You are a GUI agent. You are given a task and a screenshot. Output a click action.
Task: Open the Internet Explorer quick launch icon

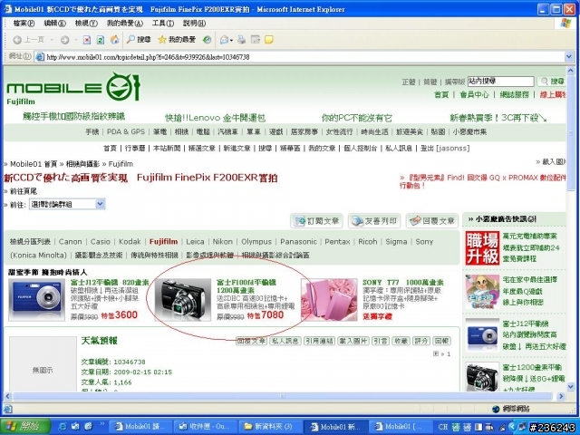coord(63,427)
